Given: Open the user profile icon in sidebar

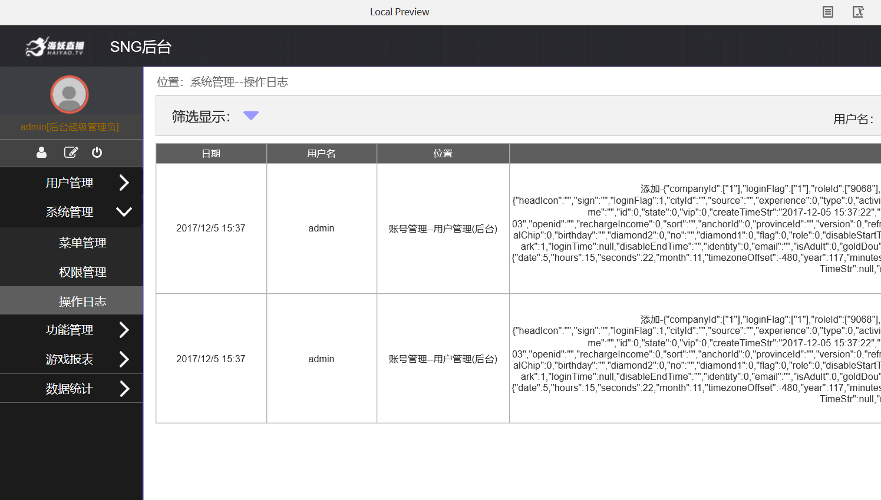Looking at the screenshot, I should pos(41,153).
